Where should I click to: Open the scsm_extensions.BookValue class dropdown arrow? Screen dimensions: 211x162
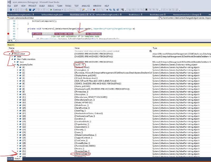tap(158, 18)
